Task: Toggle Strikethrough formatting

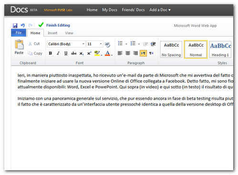Action: [x=73, y=53]
